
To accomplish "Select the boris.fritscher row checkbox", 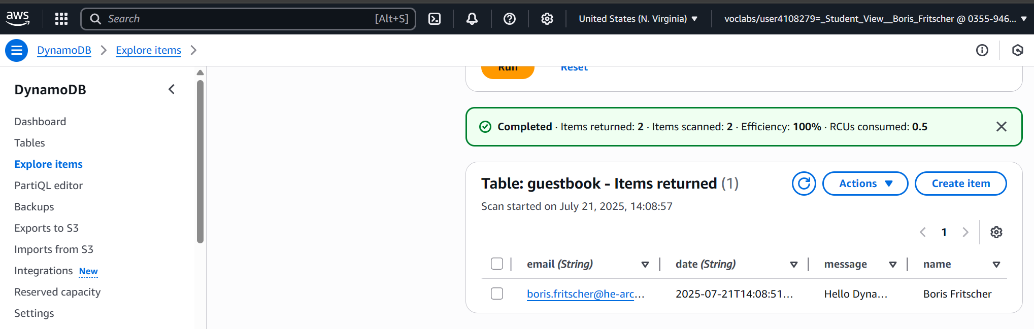I will click(x=497, y=294).
